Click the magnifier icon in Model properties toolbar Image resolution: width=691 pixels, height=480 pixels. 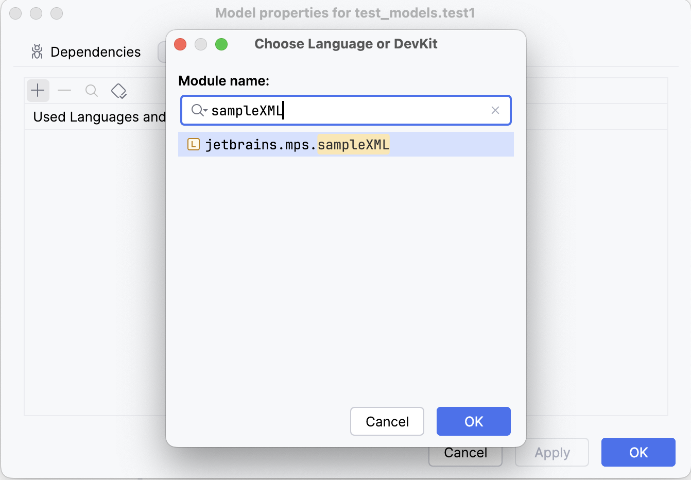click(x=92, y=91)
